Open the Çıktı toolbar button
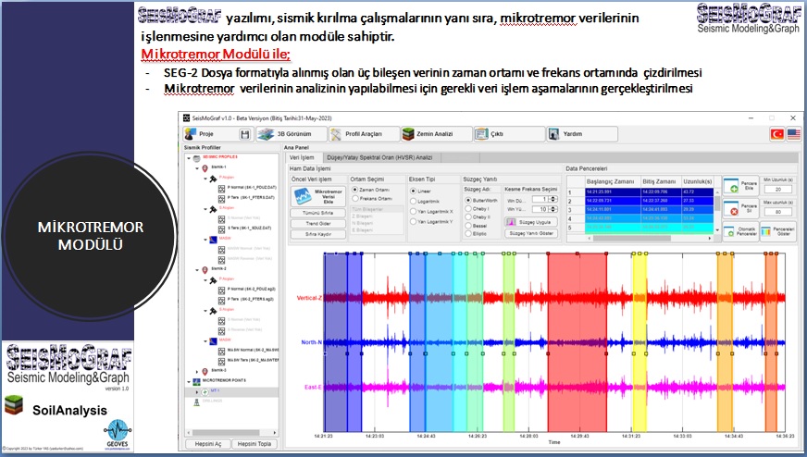The image size is (807, 457). pos(509,134)
